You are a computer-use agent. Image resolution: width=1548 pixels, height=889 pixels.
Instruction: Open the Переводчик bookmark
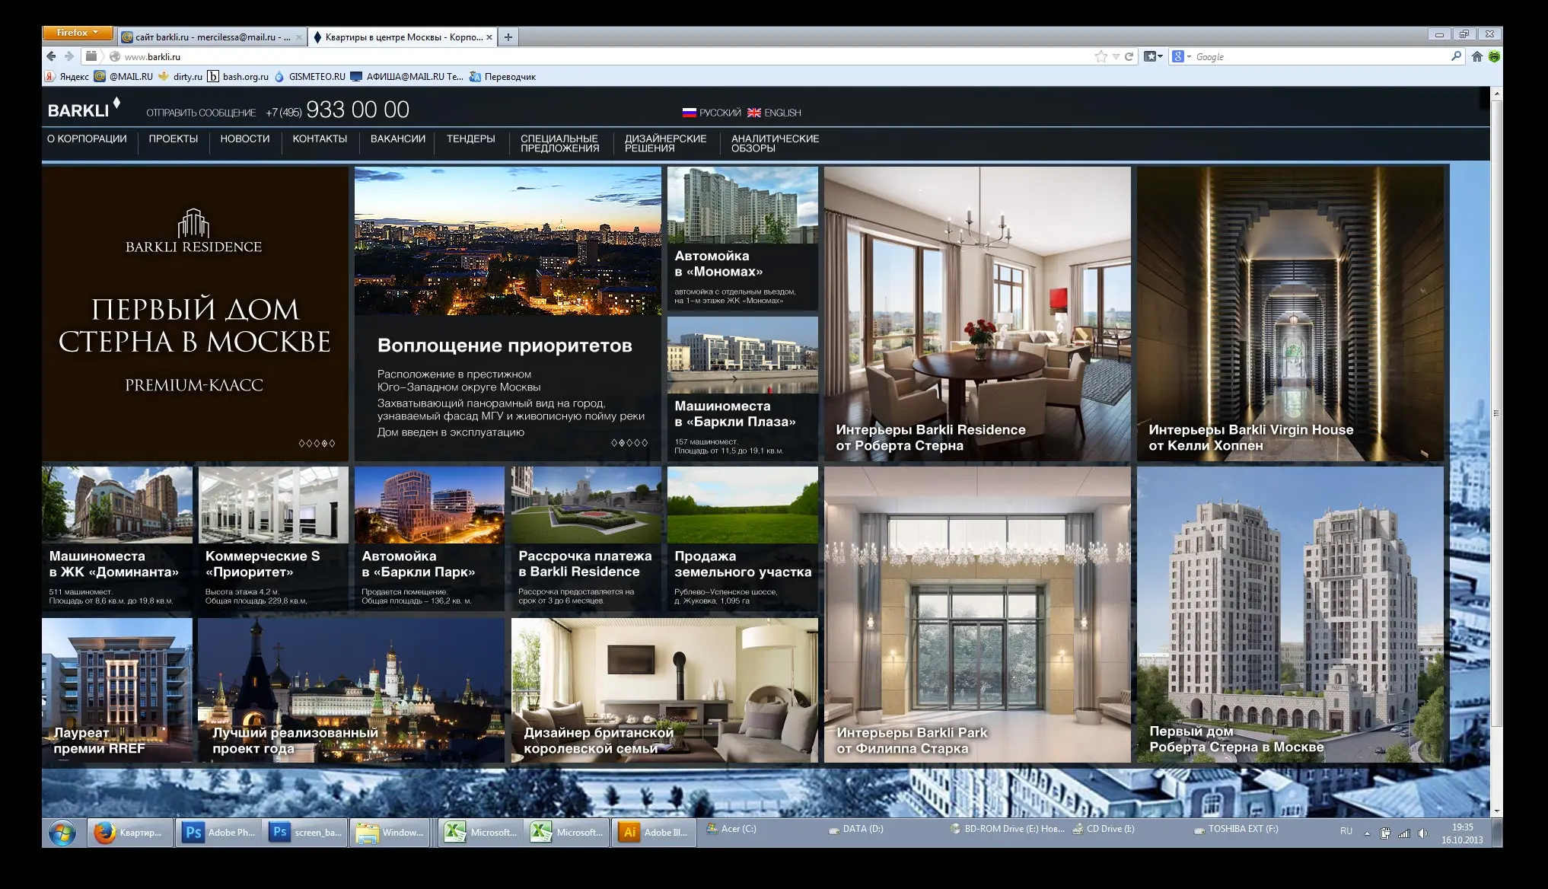point(503,77)
